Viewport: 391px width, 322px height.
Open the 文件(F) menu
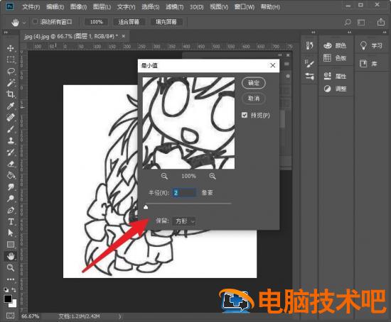[x=31, y=7]
